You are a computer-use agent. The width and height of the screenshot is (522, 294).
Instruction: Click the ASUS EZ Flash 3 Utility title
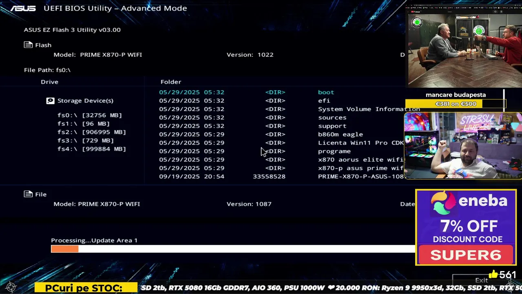[x=72, y=29]
